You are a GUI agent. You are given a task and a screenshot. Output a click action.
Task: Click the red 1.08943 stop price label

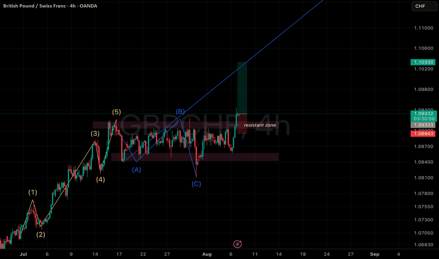[x=423, y=134]
